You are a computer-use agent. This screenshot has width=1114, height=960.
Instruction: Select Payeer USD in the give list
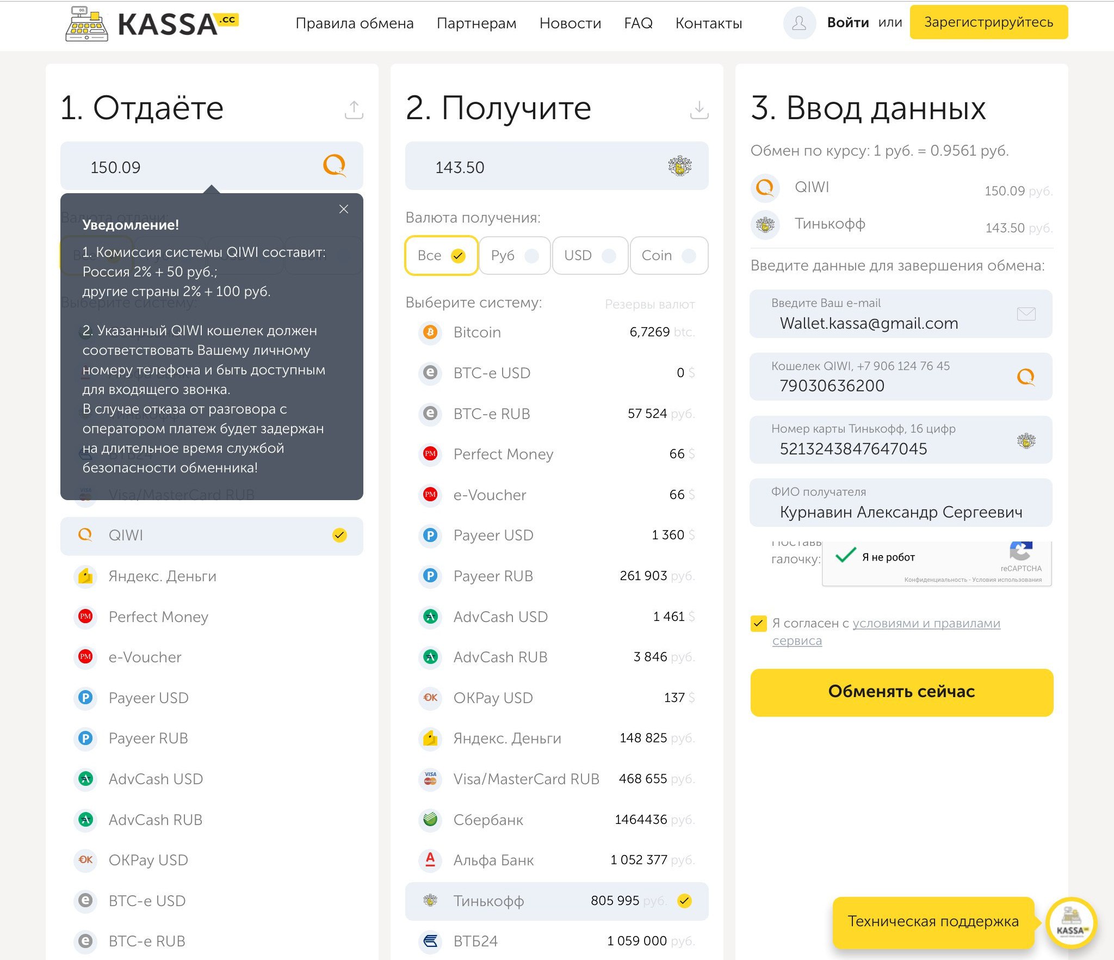212,698
